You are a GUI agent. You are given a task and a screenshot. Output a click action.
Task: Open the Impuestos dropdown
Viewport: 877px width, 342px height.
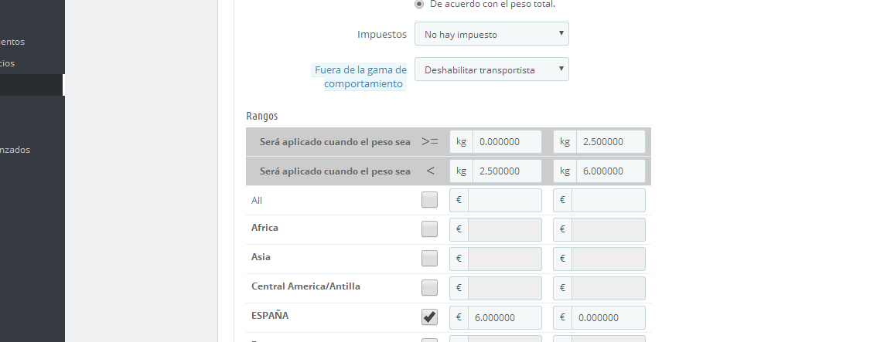(x=492, y=34)
